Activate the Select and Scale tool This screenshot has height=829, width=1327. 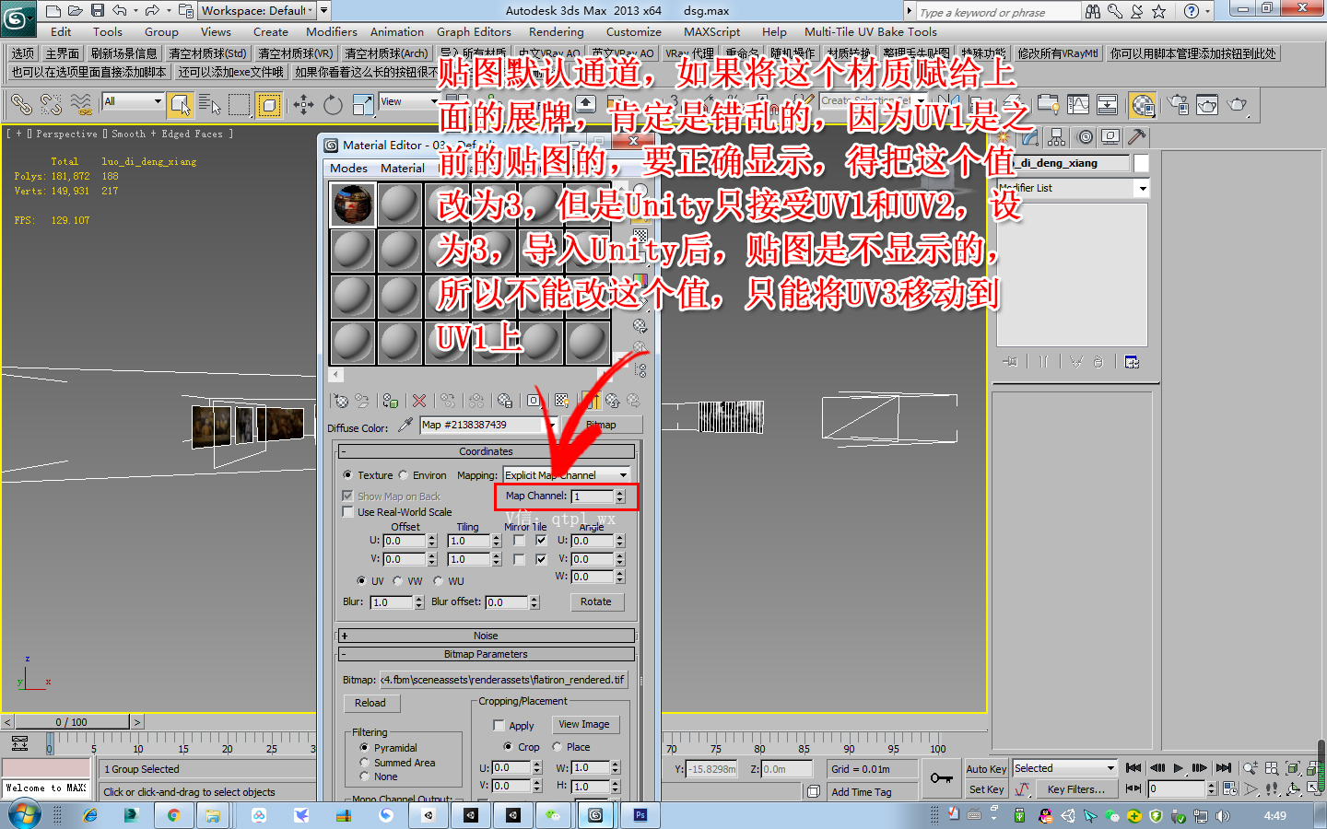tap(363, 105)
